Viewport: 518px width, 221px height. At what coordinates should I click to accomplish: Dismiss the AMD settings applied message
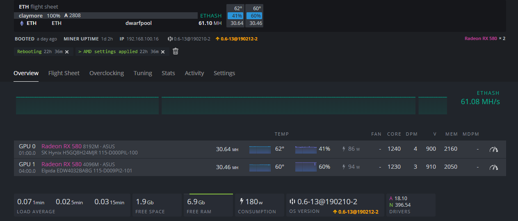pyautogui.click(x=163, y=52)
